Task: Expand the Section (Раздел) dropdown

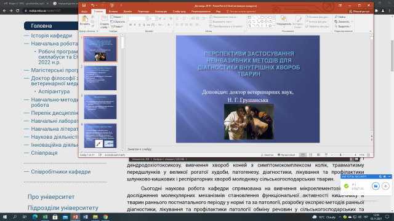Action: click(117, 26)
